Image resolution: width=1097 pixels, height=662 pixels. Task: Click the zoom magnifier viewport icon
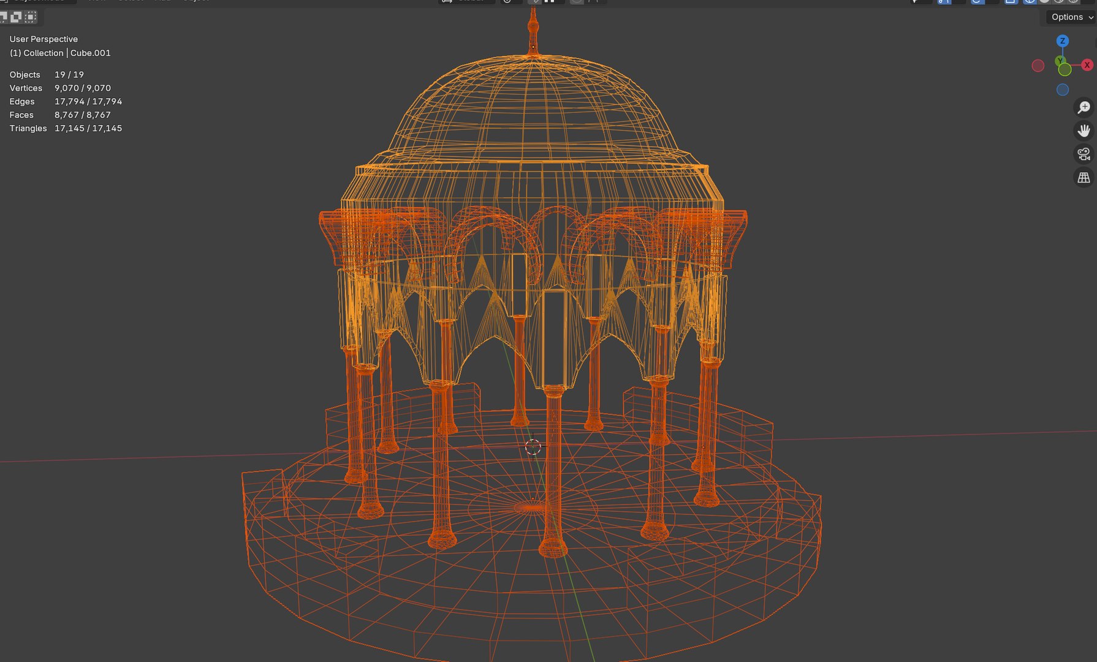pyautogui.click(x=1084, y=107)
